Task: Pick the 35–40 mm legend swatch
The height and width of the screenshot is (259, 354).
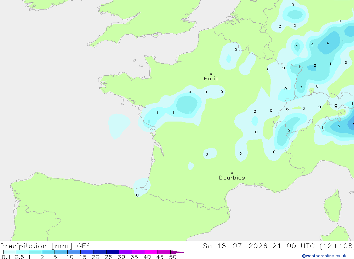Action: tap(138, 252)
